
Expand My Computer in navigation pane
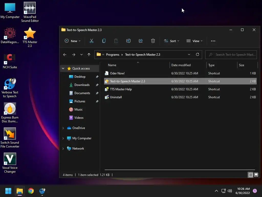tap(63, 138)
